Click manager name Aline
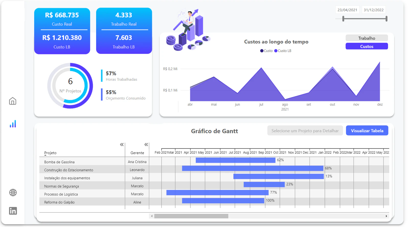The image size is (409, 227). 137,202
